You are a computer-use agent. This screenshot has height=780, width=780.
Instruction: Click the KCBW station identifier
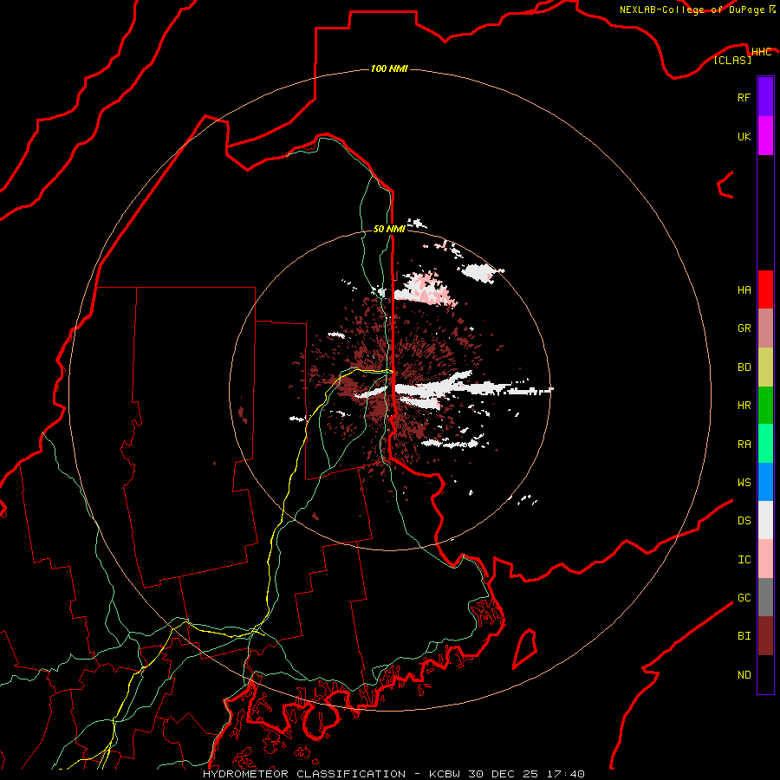445,774
